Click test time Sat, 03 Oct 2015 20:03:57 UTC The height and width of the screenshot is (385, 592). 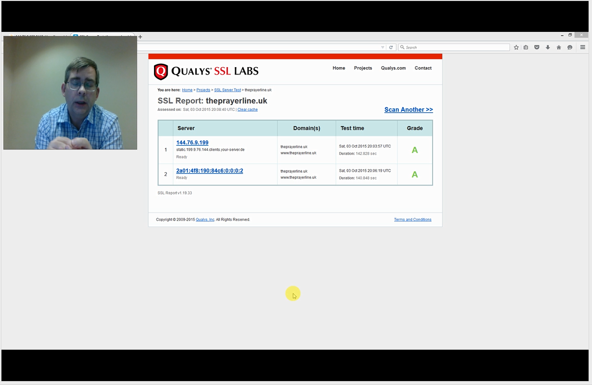(365, 146)
